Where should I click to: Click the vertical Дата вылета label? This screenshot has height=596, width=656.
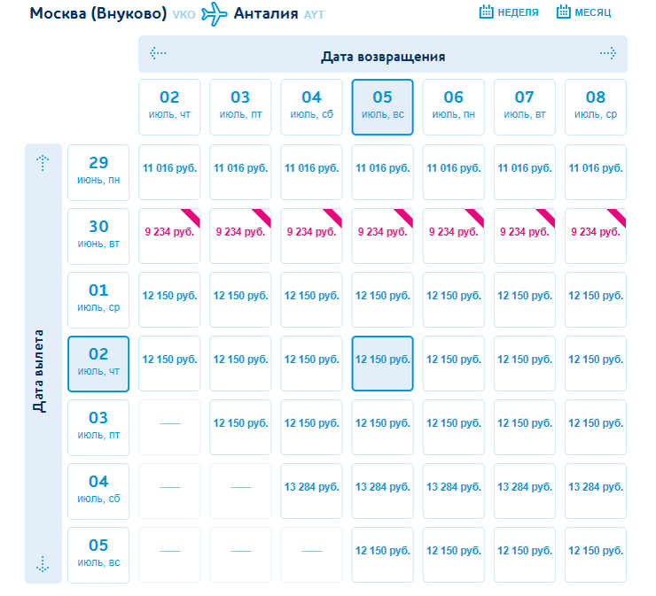[x=38, y=371]
